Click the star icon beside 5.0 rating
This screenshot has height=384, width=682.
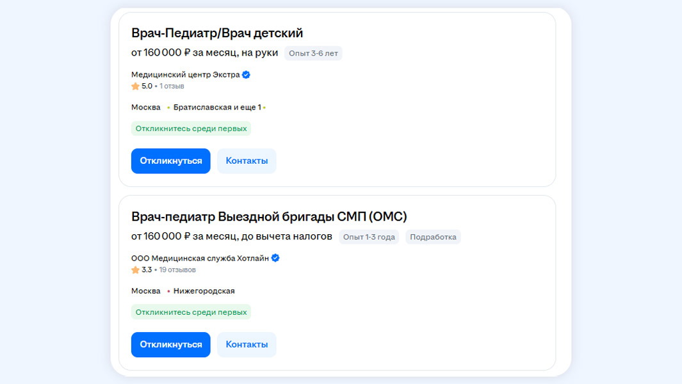pyautogui.click(x=135, y=86)
